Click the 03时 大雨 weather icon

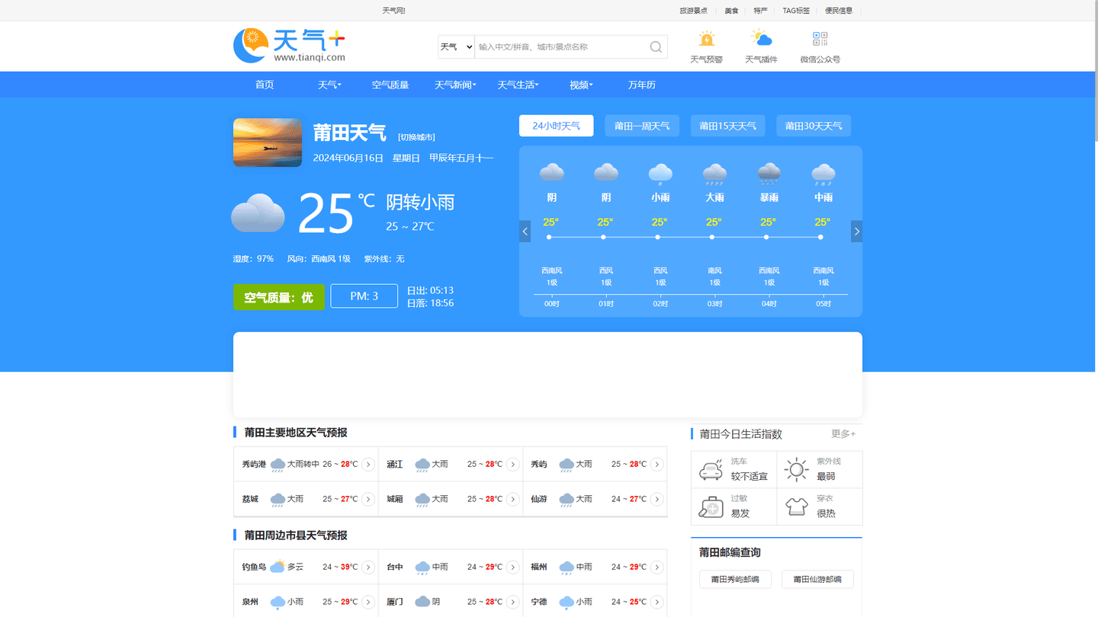pyautogui.click(x=714, y=174)
